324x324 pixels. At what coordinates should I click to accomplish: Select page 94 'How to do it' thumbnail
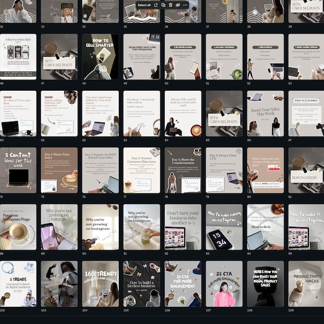pyautogui.click(x=266, y=227)
